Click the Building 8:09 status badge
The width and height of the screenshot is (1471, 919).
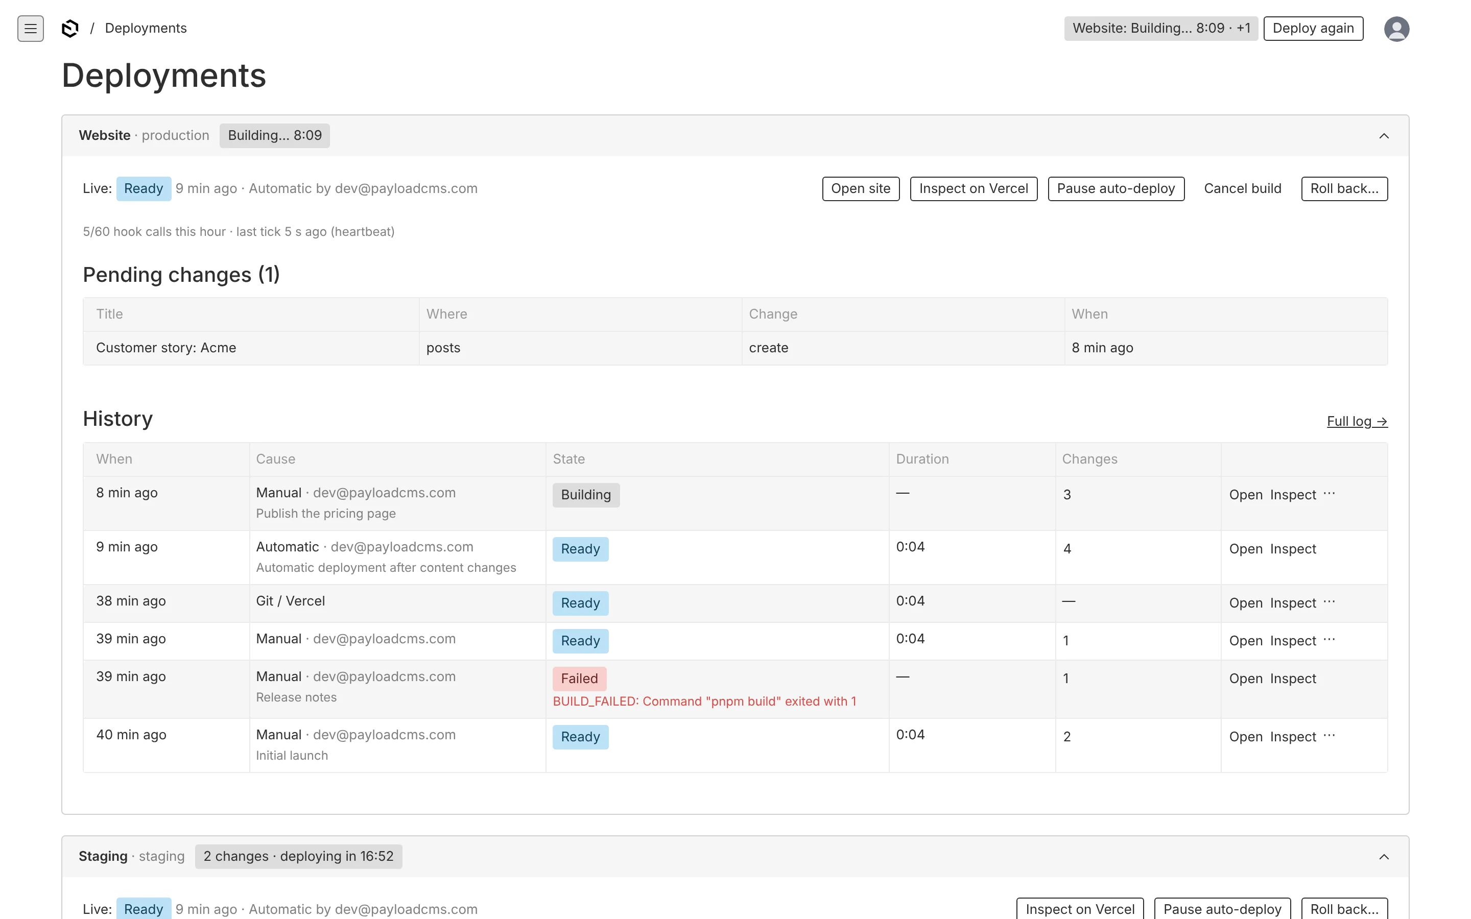coord(274,135)
